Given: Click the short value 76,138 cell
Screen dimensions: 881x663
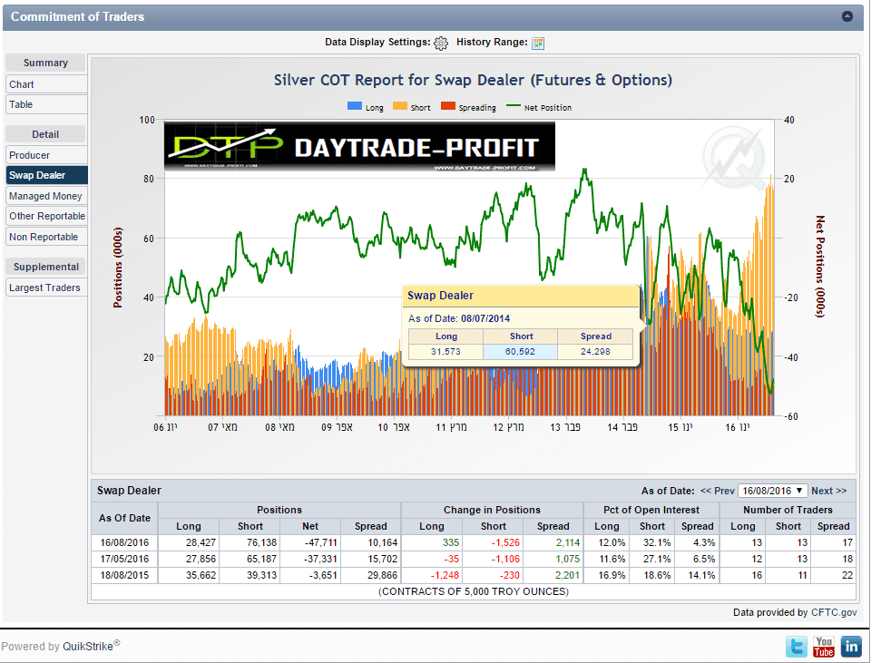Looking at the screenshot, I should point(250,542).
